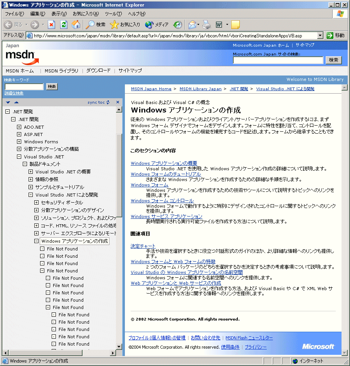Collapse the 製品ドキュメント tree node
Screen dimensions: 350x366
[25, 164]
